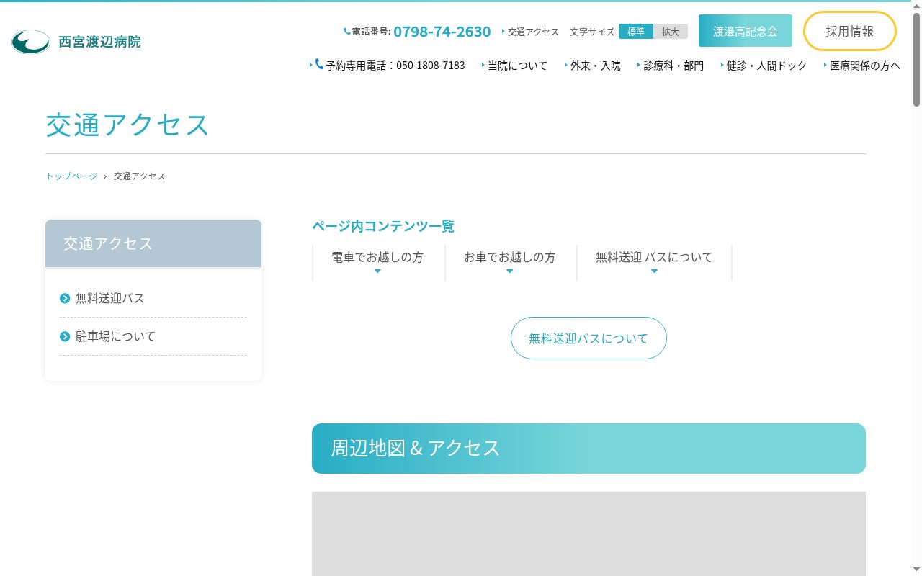The width and height of the screenshot is (922, 576).
Task: Open the 当院について menu
Action: pos(517,66)
